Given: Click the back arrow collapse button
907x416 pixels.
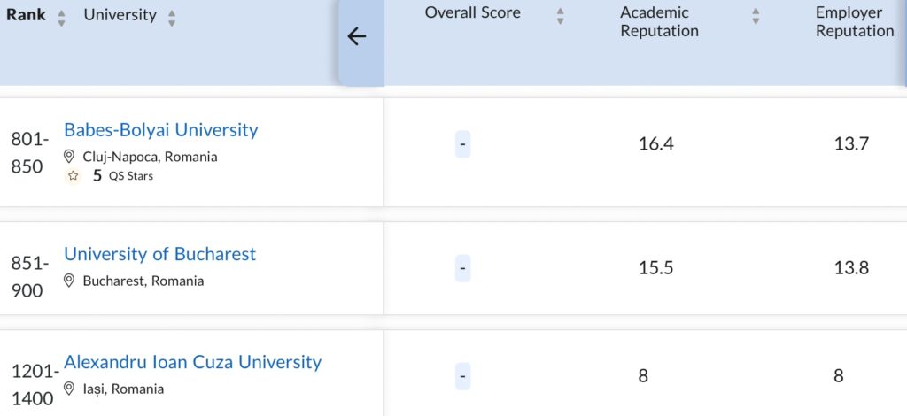Looking at the screenshot, I should click(x=357, y=36).
